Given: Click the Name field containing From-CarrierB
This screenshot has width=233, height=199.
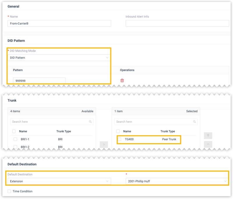Looking at the screenshot, I should 59,24.
